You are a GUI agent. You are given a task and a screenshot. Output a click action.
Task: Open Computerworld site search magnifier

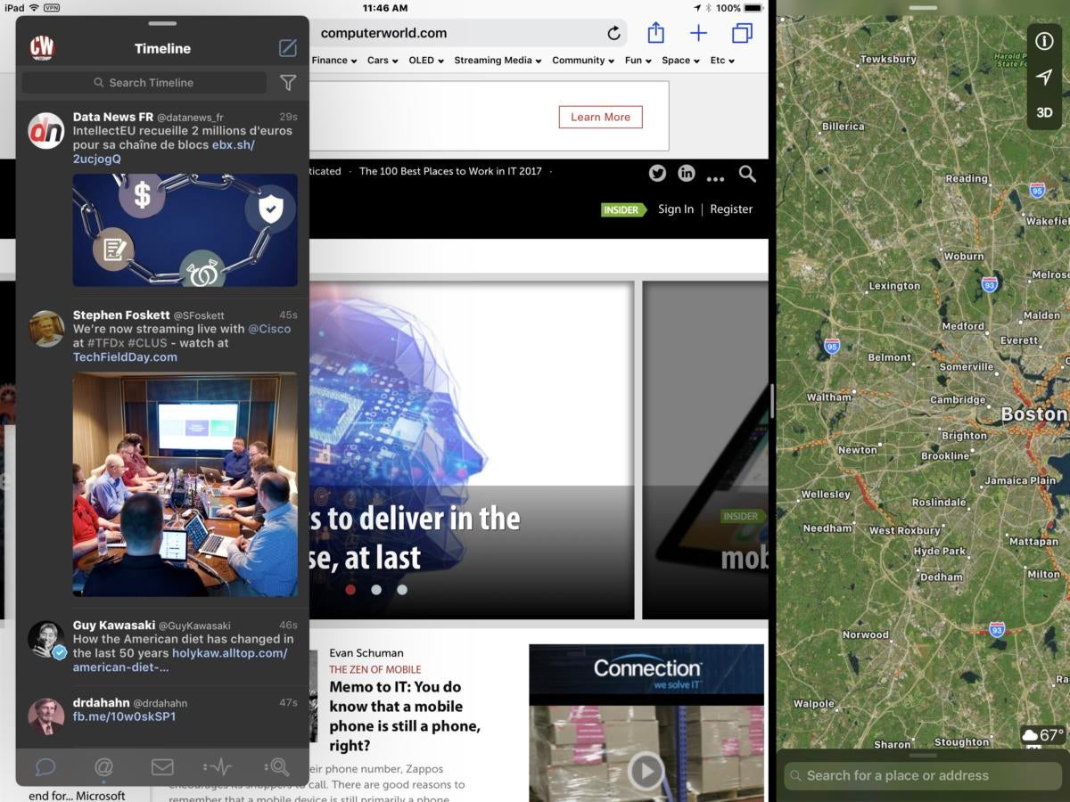coord(747,174)
